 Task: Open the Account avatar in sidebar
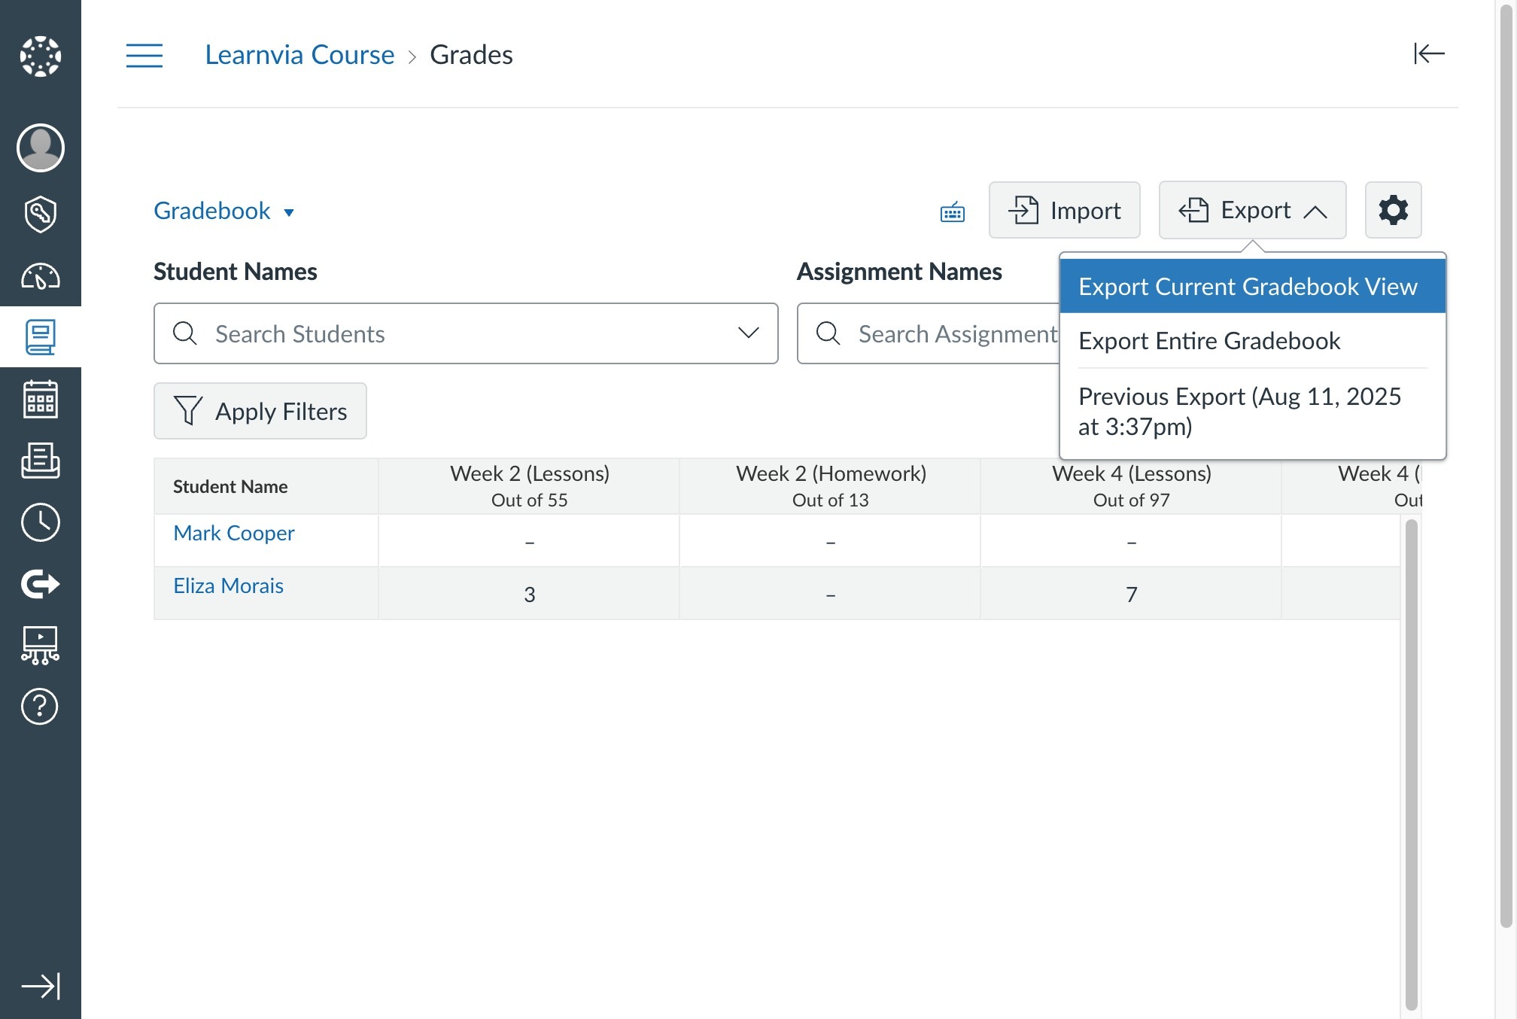pyautogui.click(x=41, y=148)
